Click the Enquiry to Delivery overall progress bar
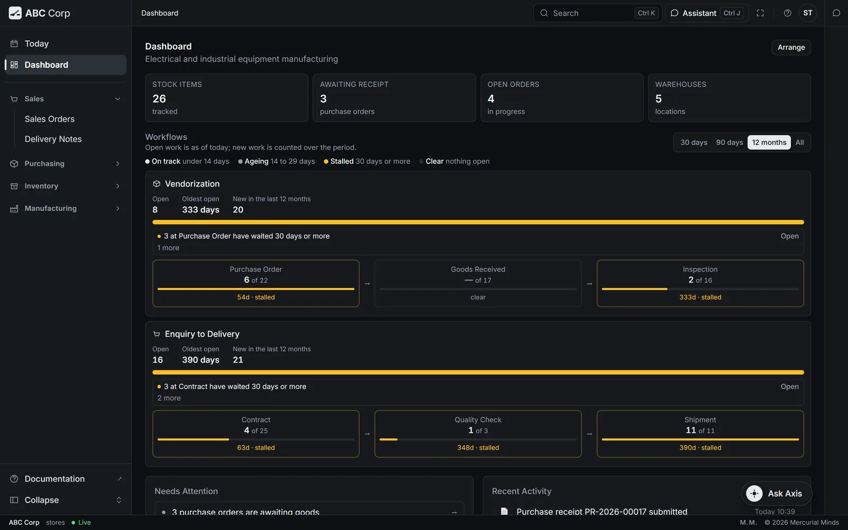 478,373
